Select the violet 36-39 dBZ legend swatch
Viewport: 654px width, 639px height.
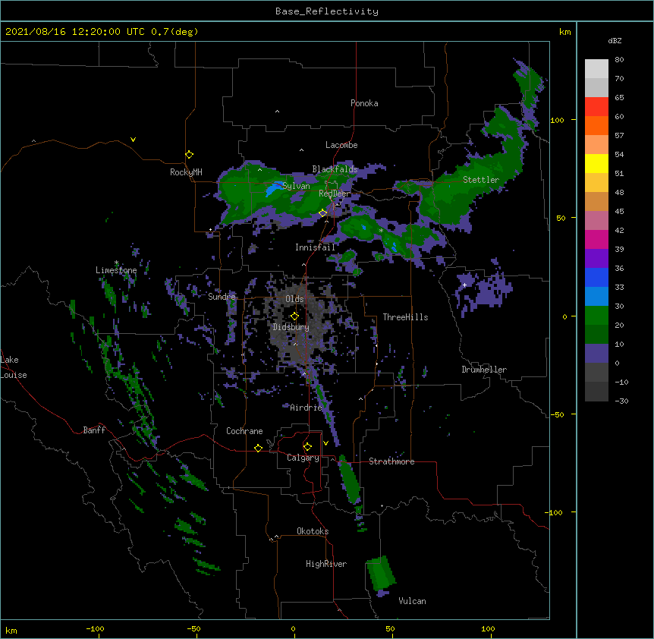click(x=596, y=259)
